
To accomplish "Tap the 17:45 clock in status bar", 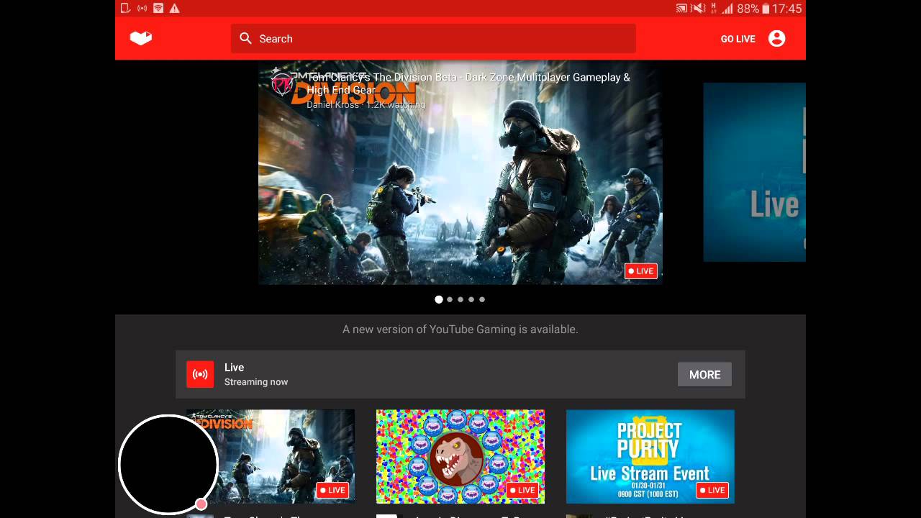I will [787, 9].
